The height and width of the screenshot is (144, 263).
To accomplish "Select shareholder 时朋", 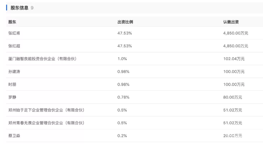I will pos(12,84).
